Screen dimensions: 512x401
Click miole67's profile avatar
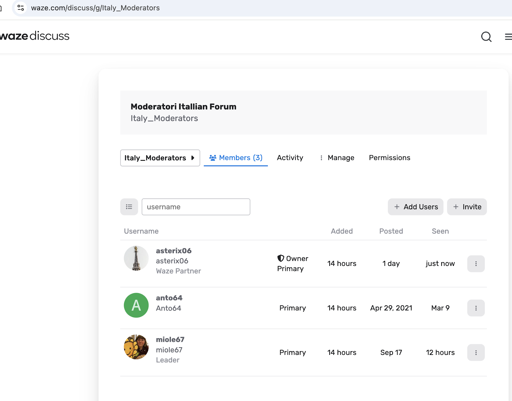coord(136,347)
